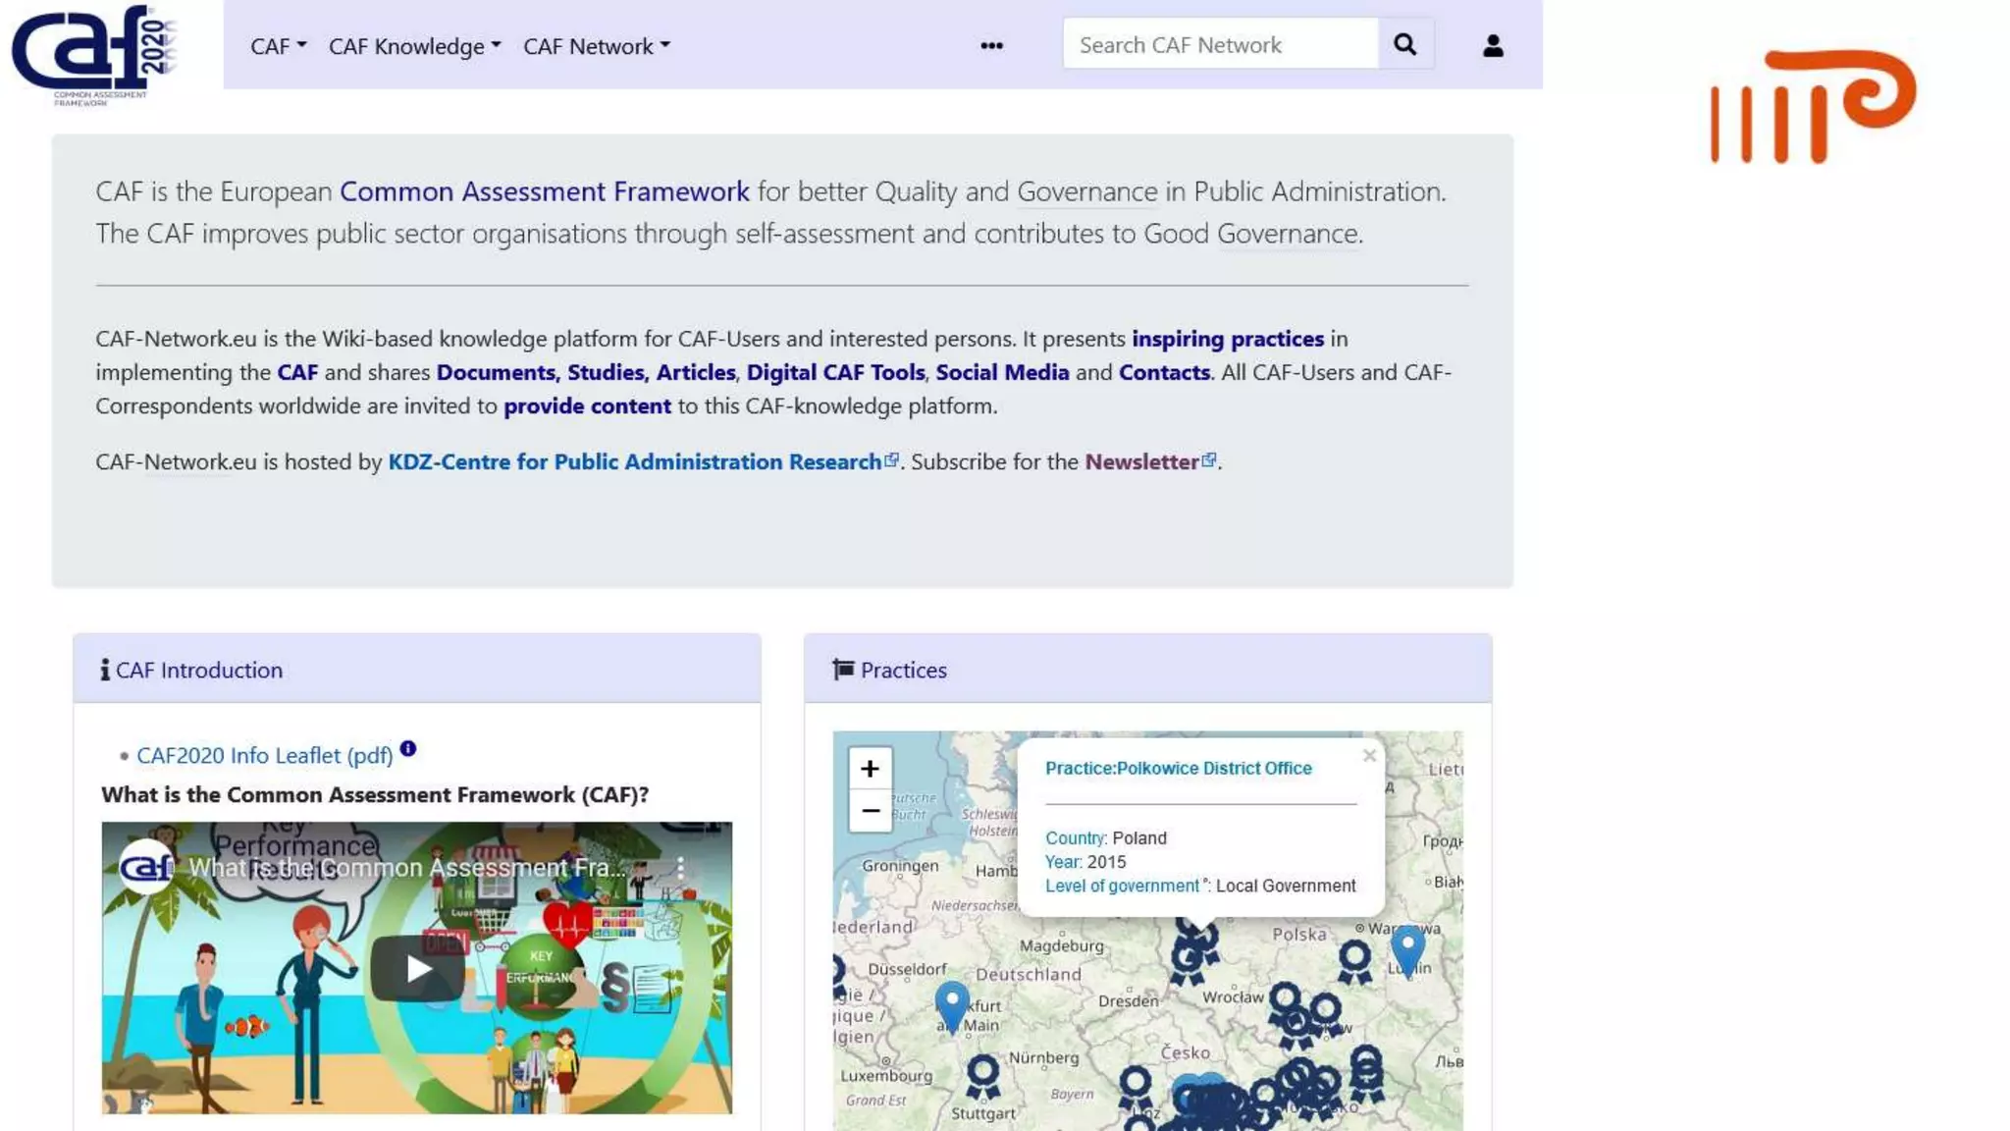Expand the CAF Knowledge dropdown
This screenshot has height=1131, width=2010.
tap(414, 46)
